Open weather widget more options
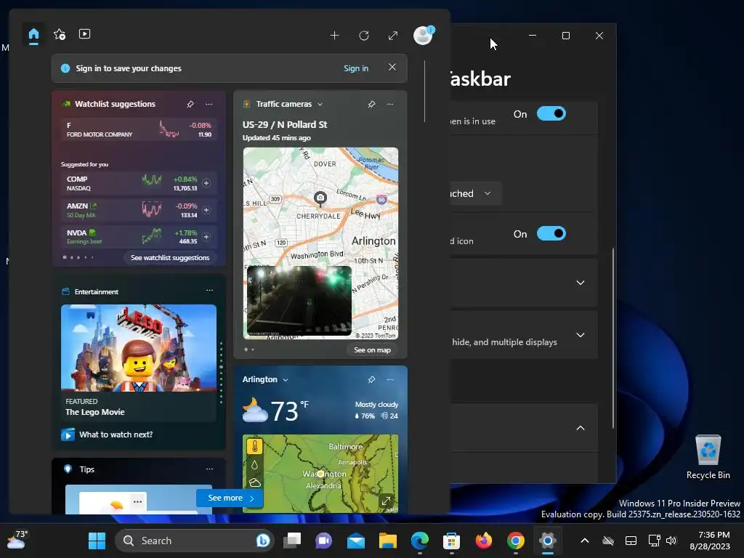Image resolution: width=744 pixels, height=558 pixels. coord(390,379)
